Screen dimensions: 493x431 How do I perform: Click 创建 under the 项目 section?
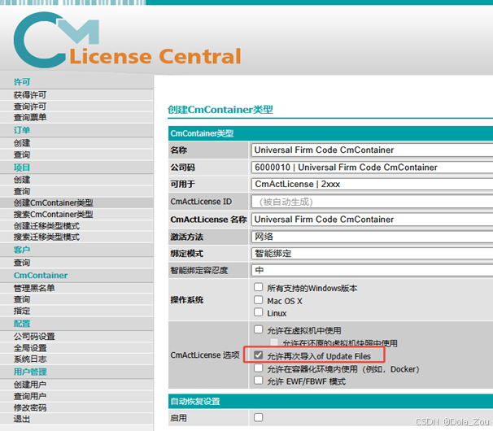(x=22, y=180)
